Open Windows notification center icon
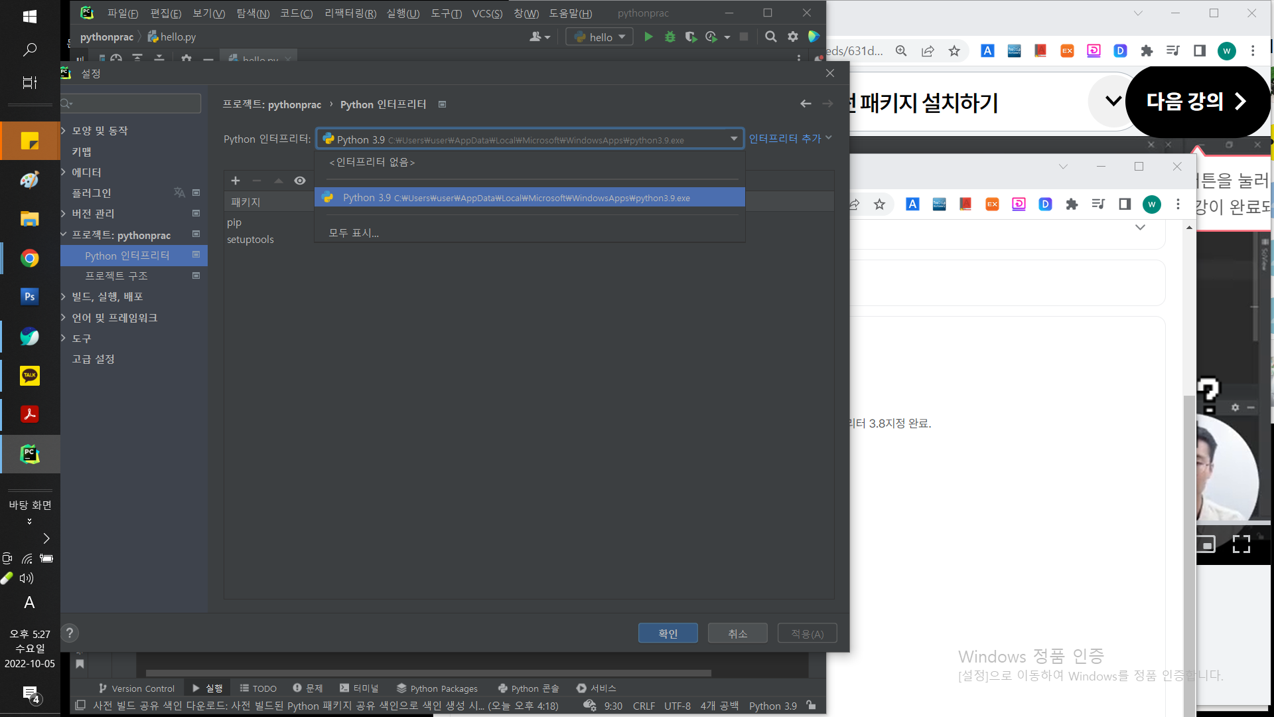The width and height of the screenshot is (1274, 717). pos(31,694)
